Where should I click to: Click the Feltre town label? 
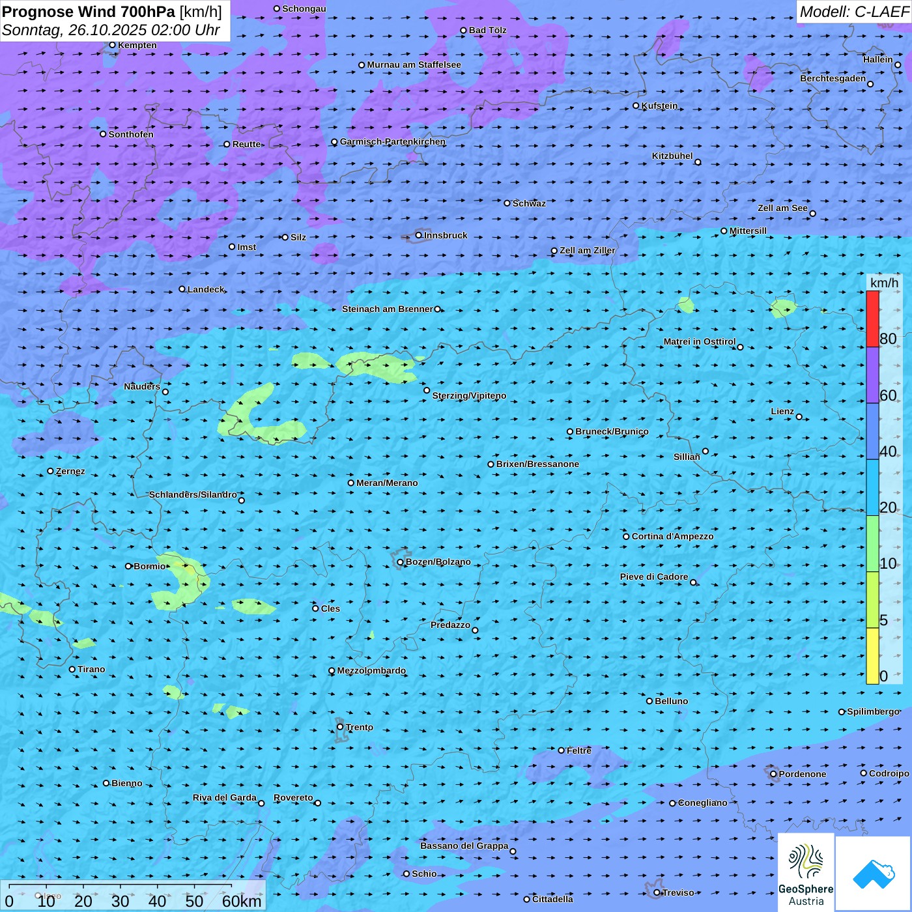tap(579, 750)
